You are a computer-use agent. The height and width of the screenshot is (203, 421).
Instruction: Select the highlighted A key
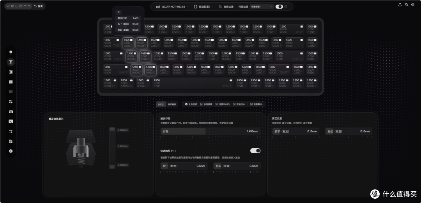click(x=131, y=56)
